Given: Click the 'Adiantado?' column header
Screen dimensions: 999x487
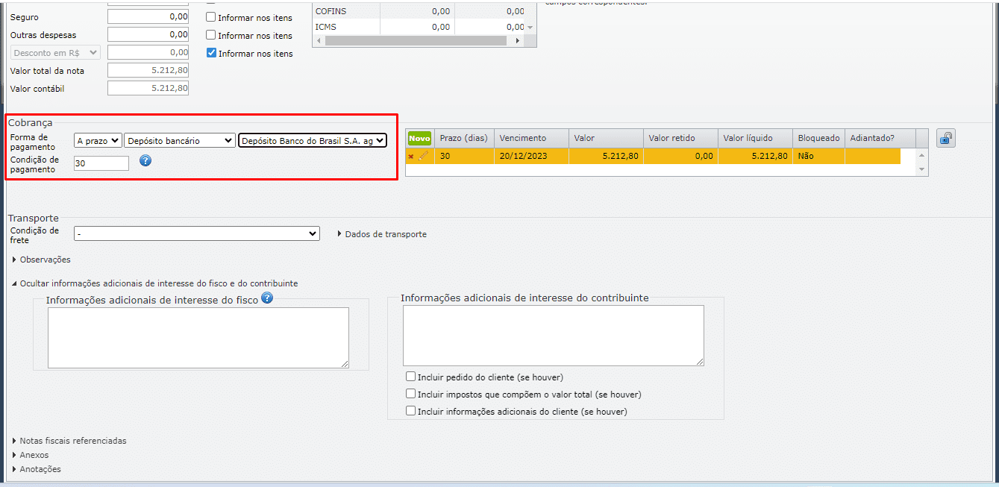Looking at the screenshot, I should (x=880, y=138).
